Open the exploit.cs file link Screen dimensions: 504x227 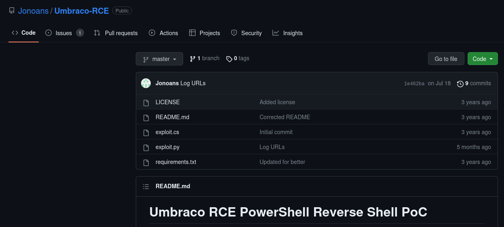[167, 132]
